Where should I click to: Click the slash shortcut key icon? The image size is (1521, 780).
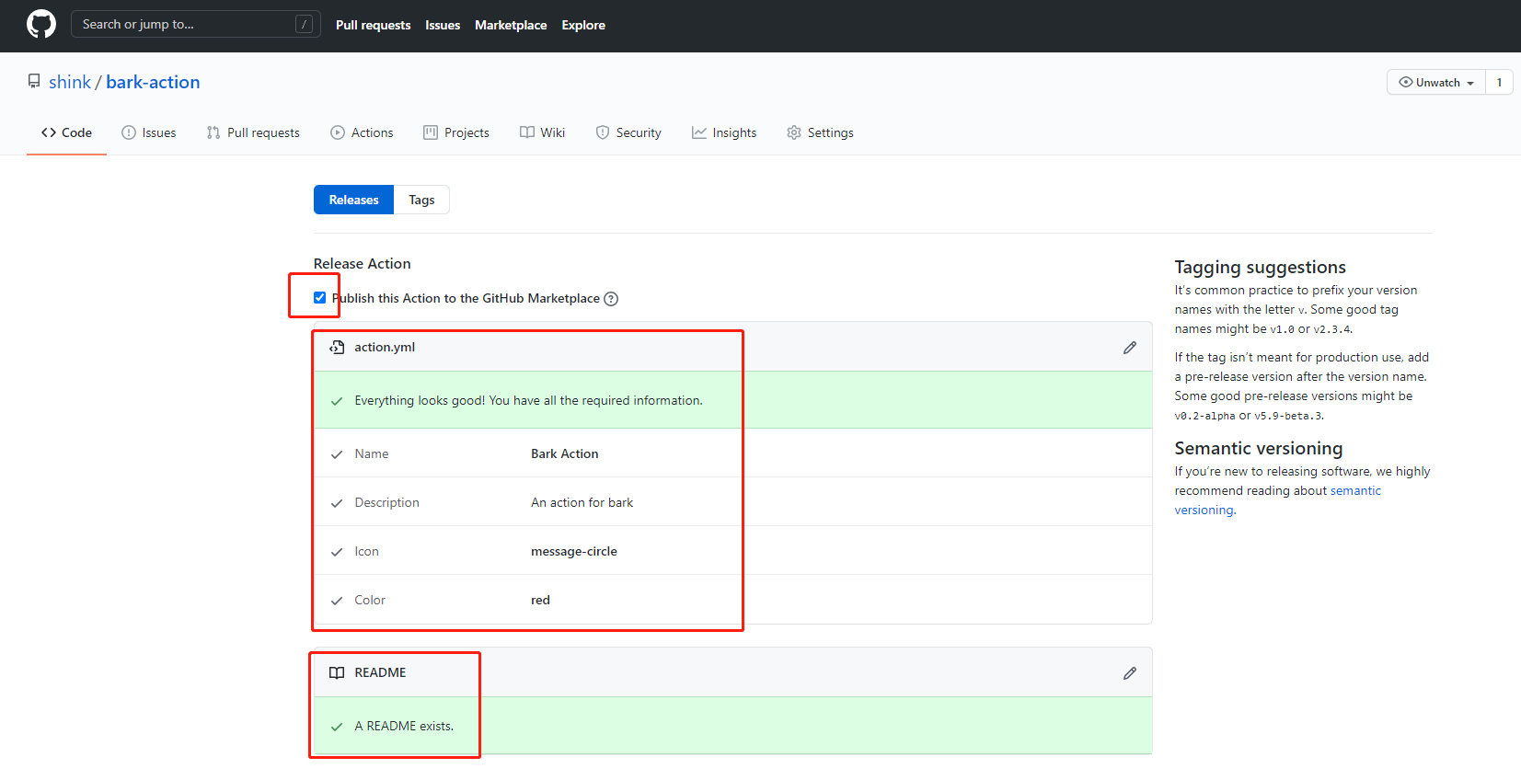(304, 24)
